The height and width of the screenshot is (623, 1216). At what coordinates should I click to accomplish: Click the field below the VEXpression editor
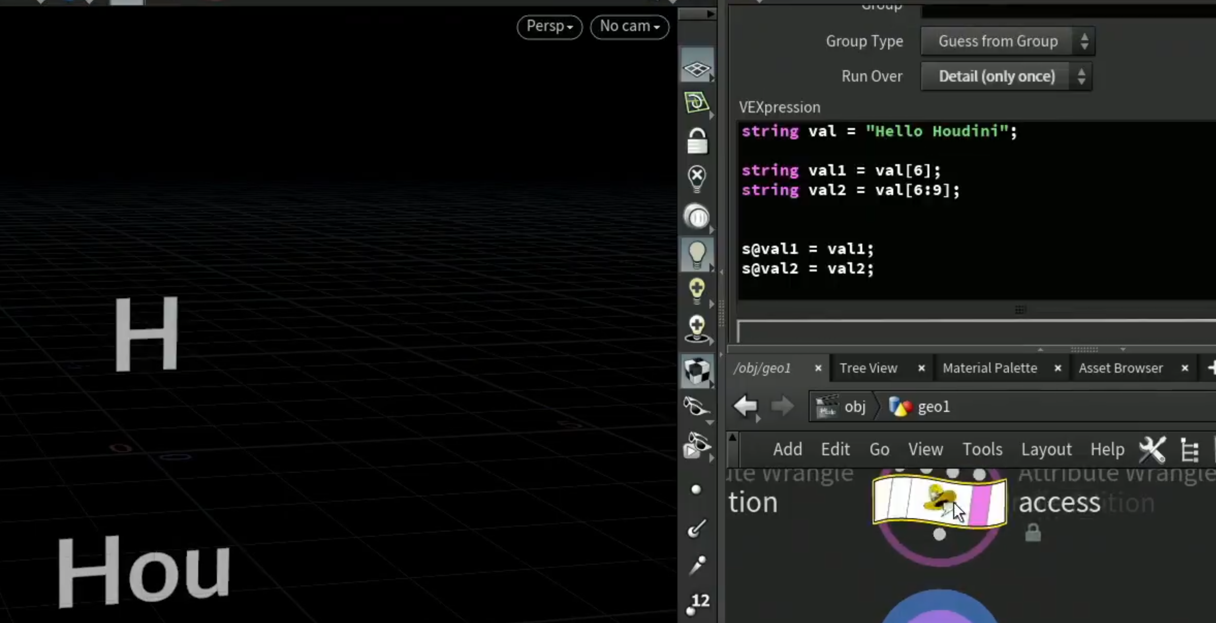click(x=976, y=332)
